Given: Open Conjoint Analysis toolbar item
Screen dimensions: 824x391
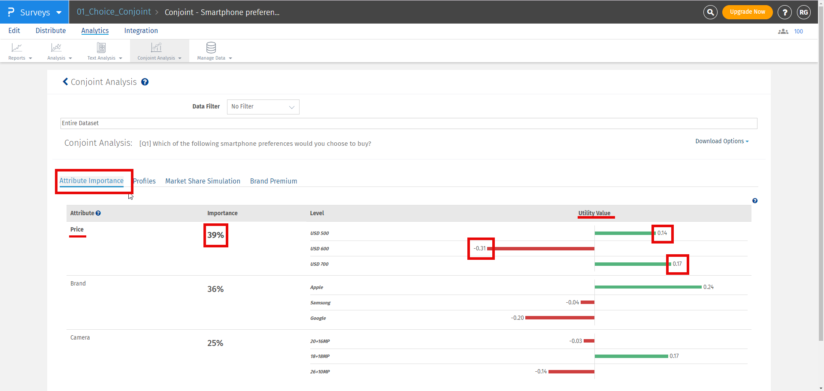Looking at the screenshot, I should (x=159, y=51).
